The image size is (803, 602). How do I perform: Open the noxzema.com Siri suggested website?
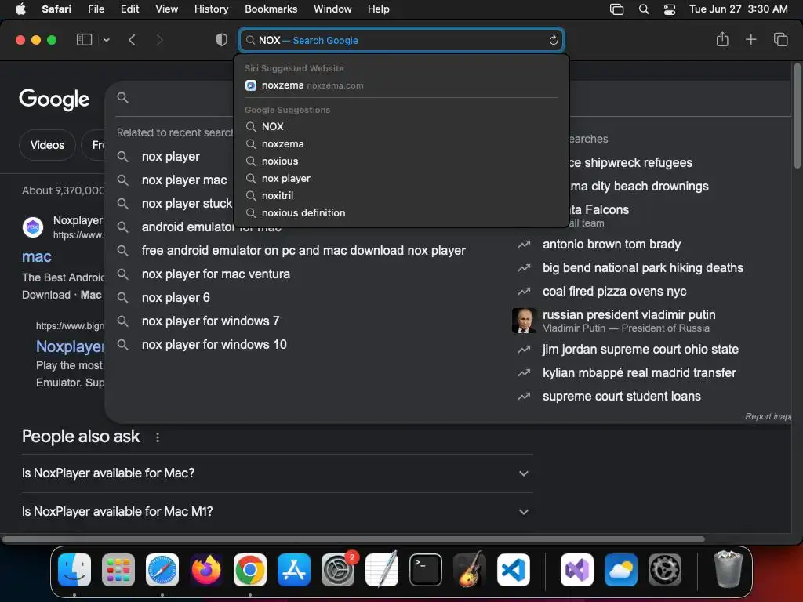point(401,85)
